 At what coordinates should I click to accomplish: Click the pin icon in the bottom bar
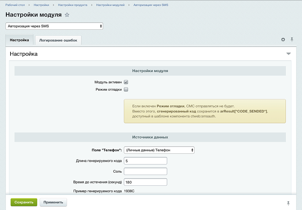coord(288,202)
